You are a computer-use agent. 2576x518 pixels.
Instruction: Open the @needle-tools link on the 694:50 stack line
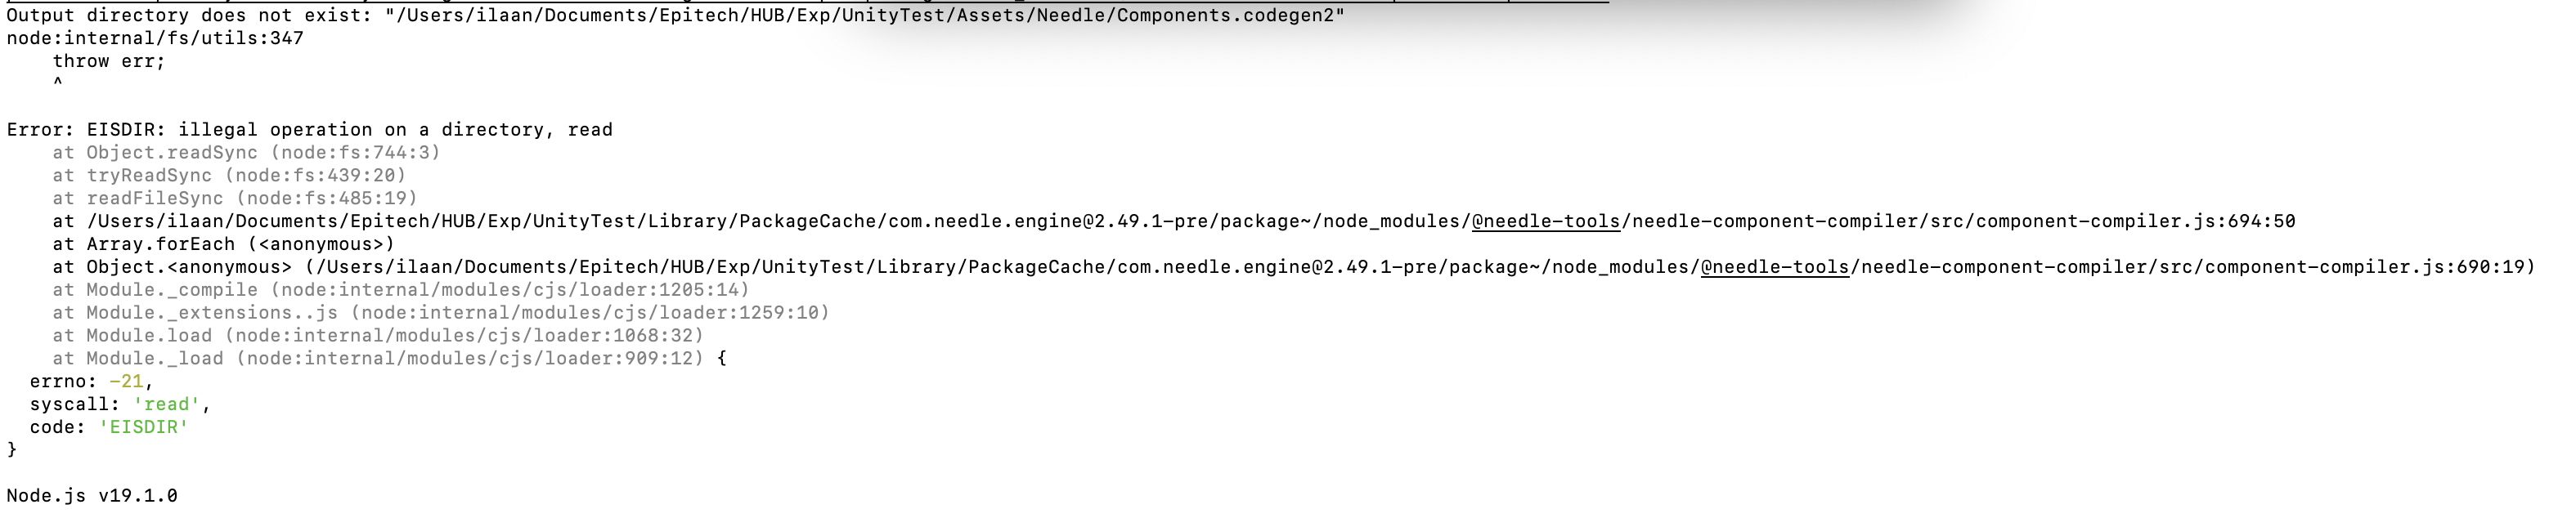click(1545, 221)
